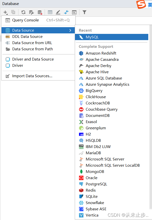Select Driver and Data Source

point(38,59)
